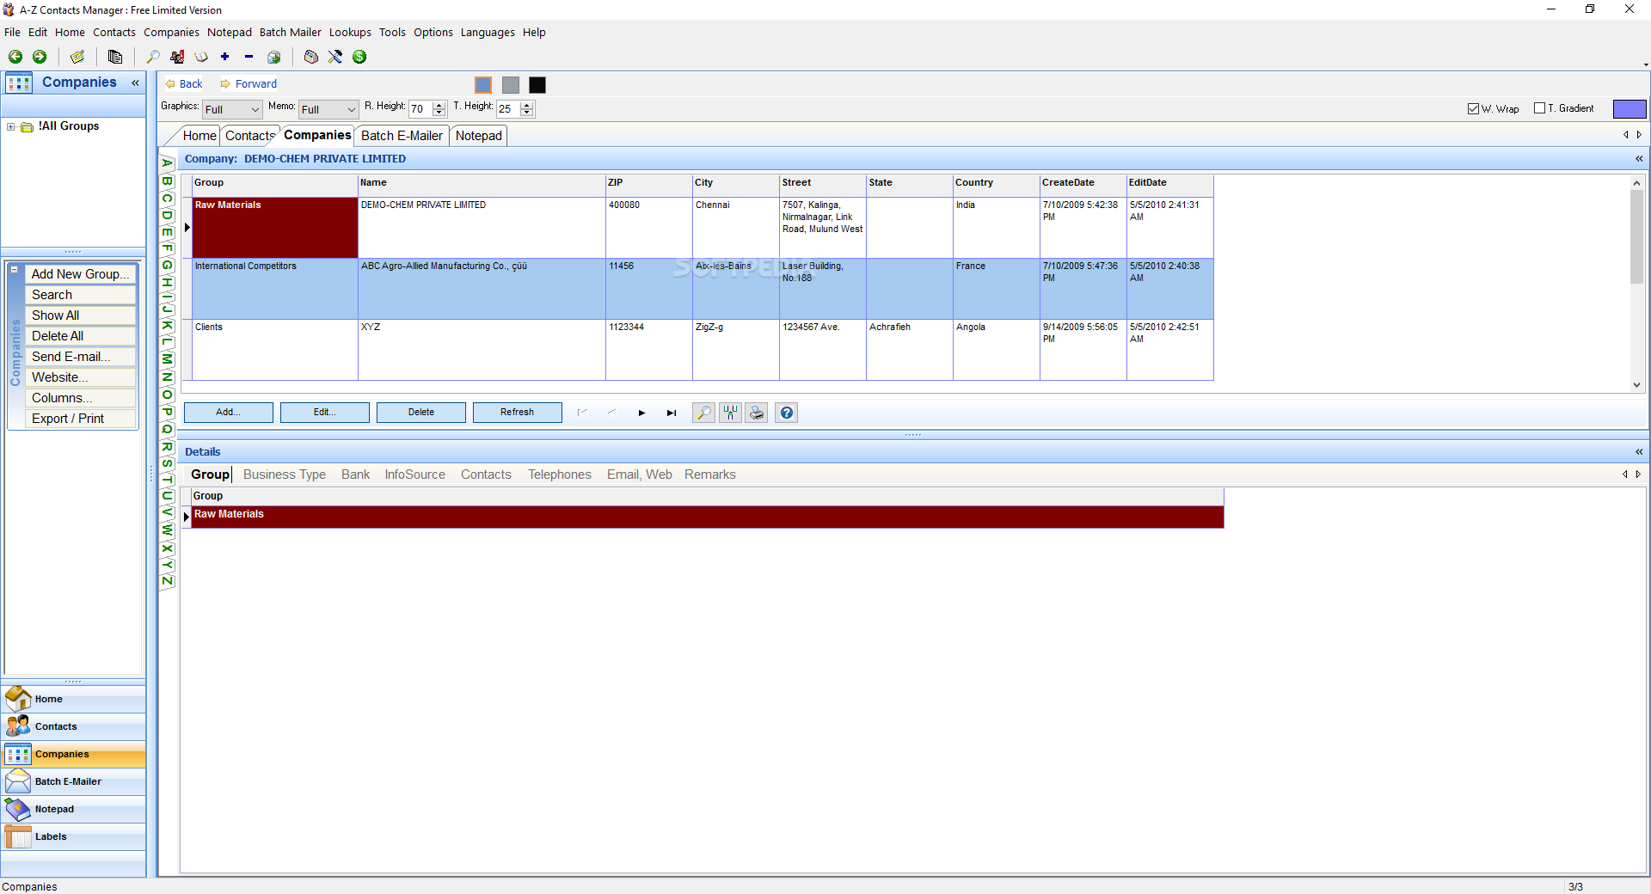Open the notepad icon in the top toolbar
Image resolution: width=1651 pixels, height=894 pixels.
(77, 57)
